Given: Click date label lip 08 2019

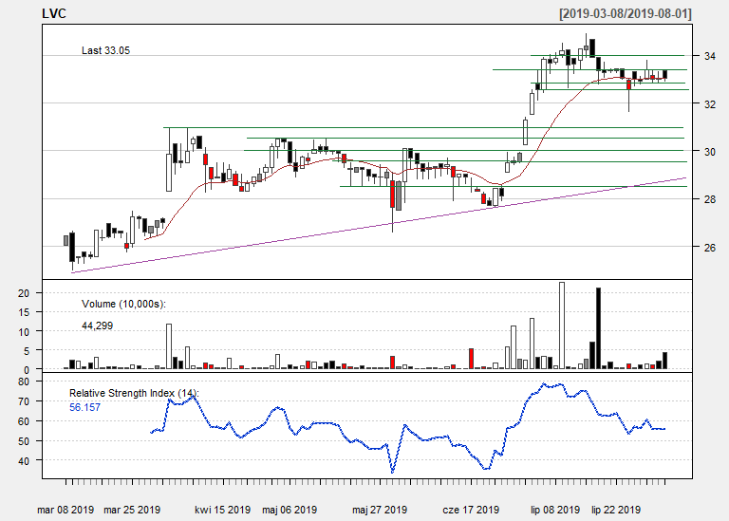Looking at the screenshot, I should click(x=555, y=510).
